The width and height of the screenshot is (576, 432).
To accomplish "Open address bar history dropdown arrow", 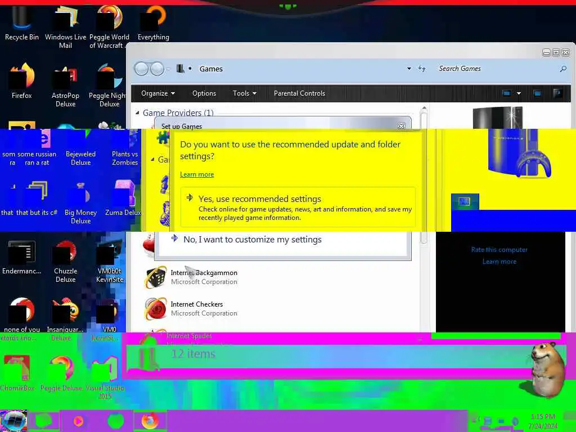I will click(x=409, y=69).
